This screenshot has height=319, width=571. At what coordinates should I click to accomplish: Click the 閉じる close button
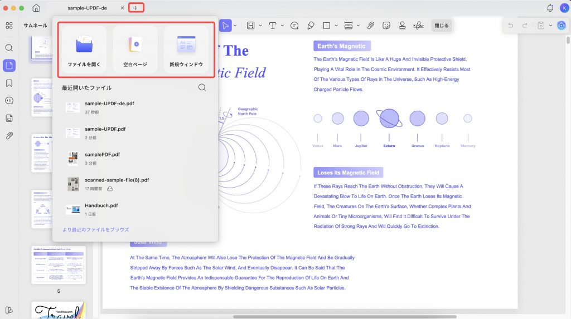(x=442, y=26)
